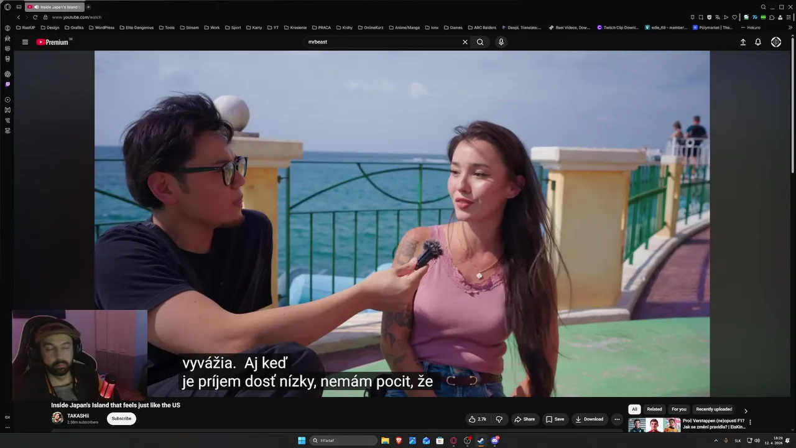Open the RastUP bookmarks folder
Viewport: 796px width, 448px height.
26,27
